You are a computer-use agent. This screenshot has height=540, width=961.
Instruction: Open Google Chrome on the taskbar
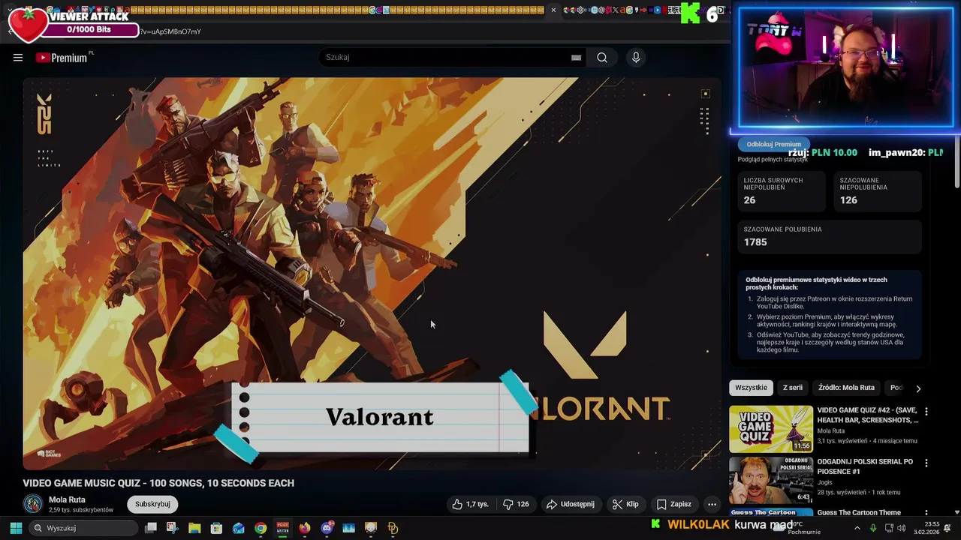tap(261, 528)
